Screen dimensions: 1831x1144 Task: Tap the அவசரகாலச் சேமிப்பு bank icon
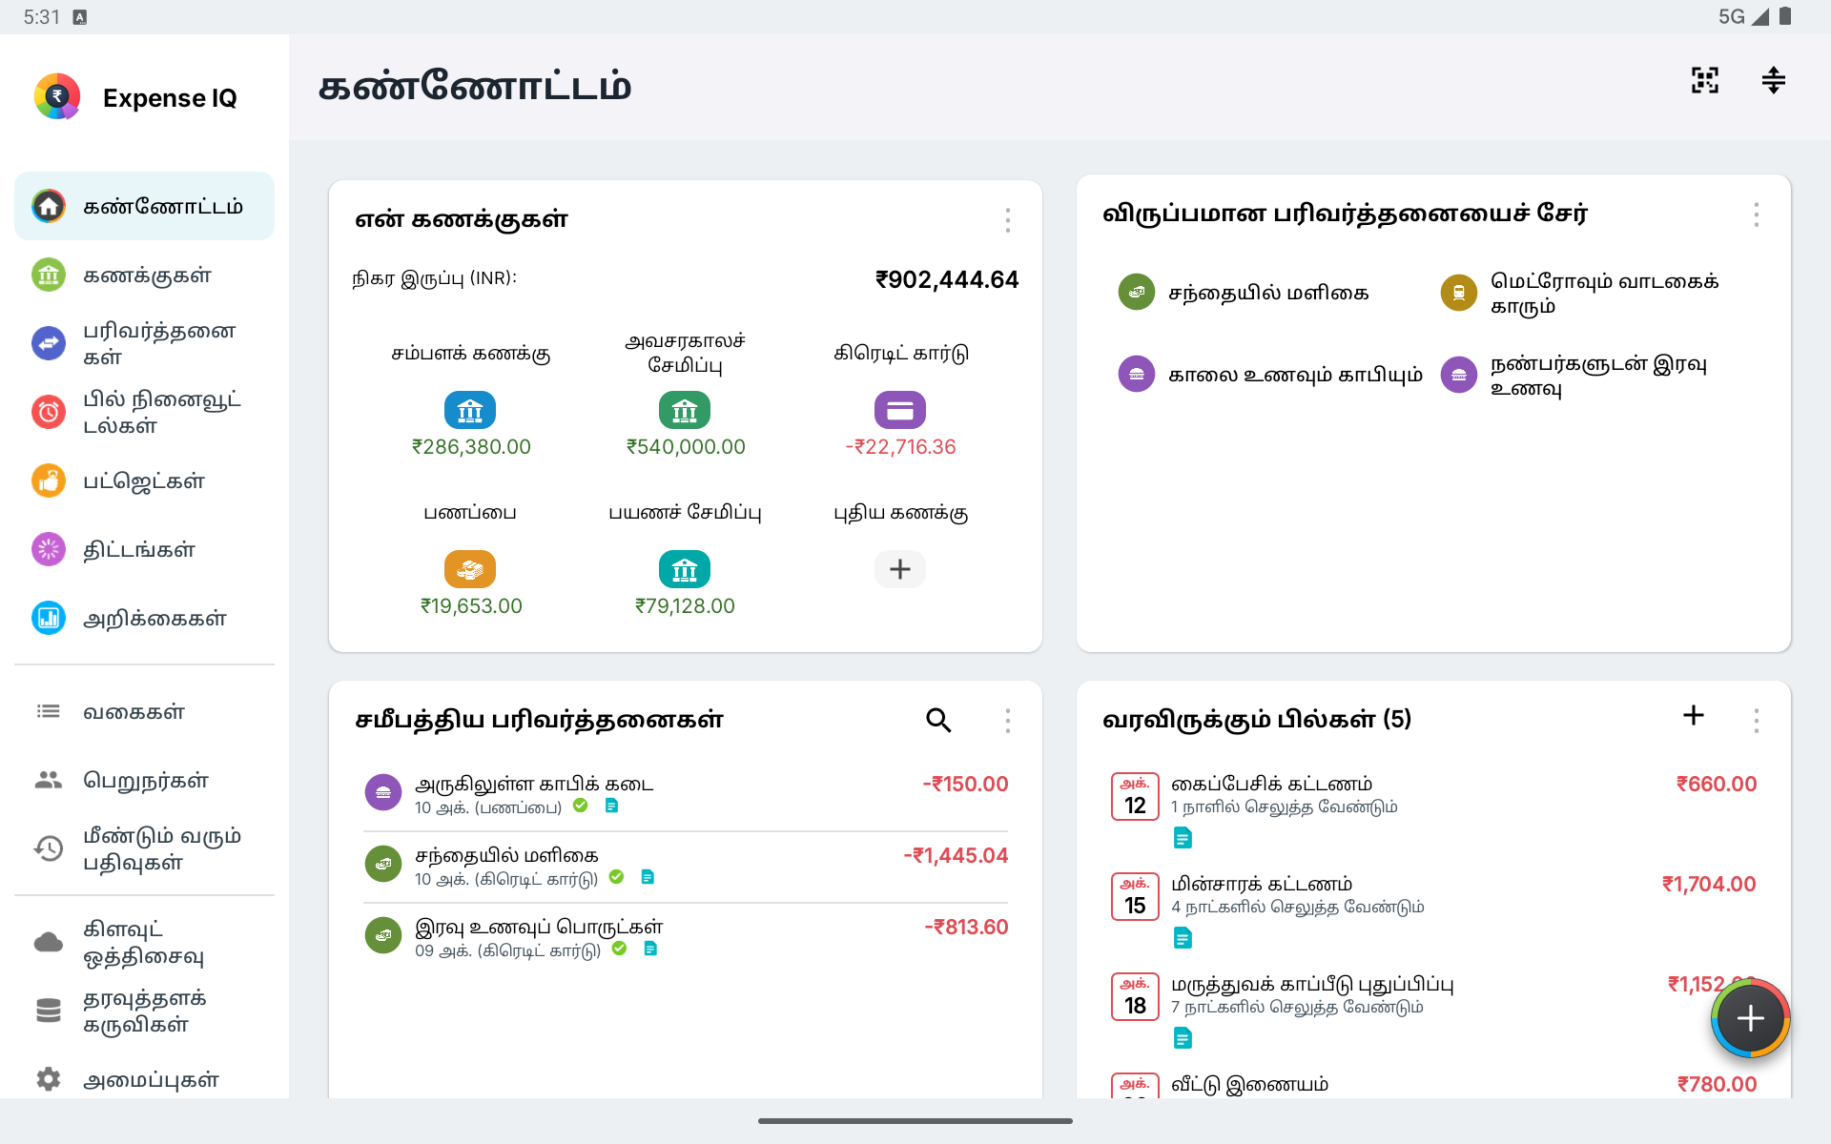pyautogui.click(x=685, y=410)
